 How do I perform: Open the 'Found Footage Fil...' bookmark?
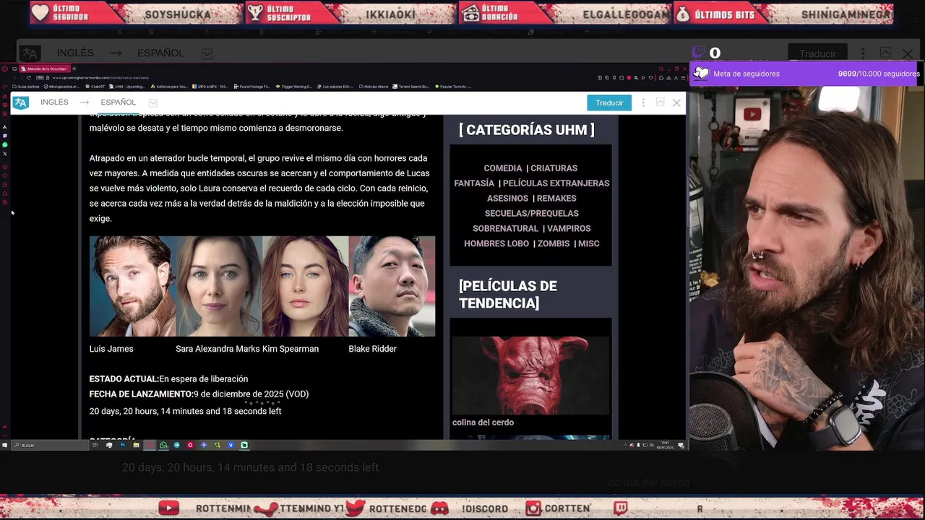pos(251,87)
